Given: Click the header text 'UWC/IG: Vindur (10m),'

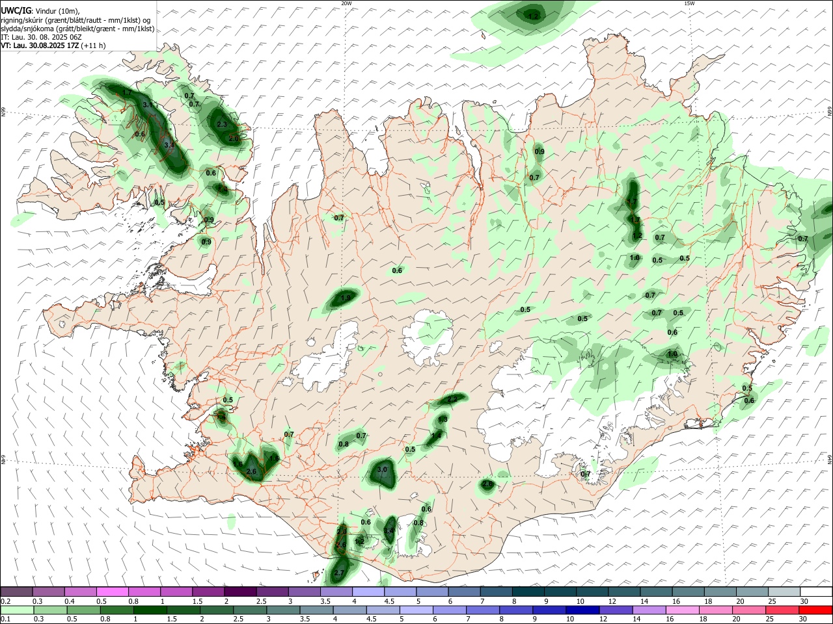Looking at the screenshot, I should (x=40, y=11).
